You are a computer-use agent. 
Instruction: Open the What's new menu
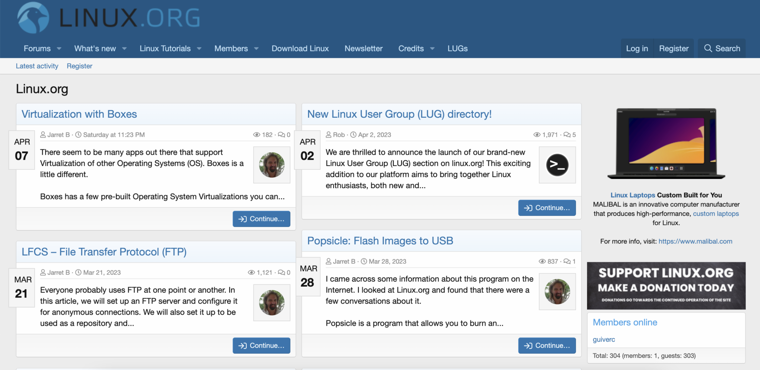point(124,48)
